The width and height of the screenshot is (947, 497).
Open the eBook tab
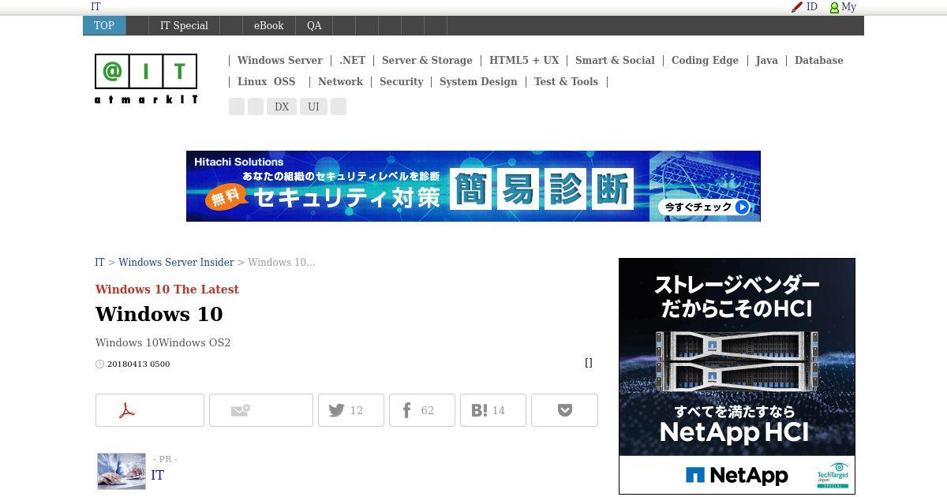pyautogui.click(x=268, y=25)
